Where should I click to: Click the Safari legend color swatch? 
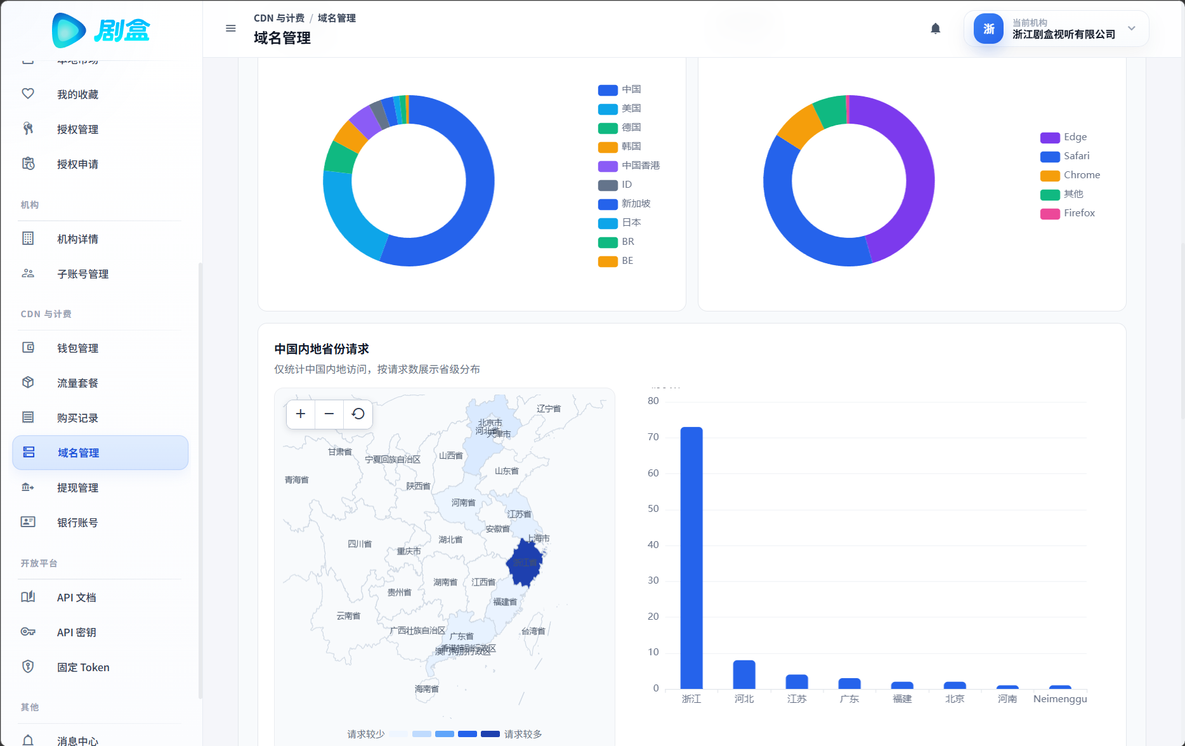coord(1050,157)
